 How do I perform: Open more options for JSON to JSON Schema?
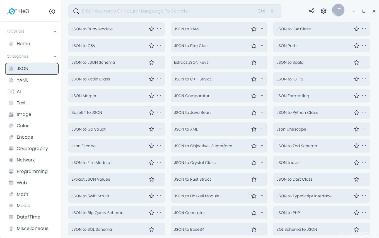159,62
